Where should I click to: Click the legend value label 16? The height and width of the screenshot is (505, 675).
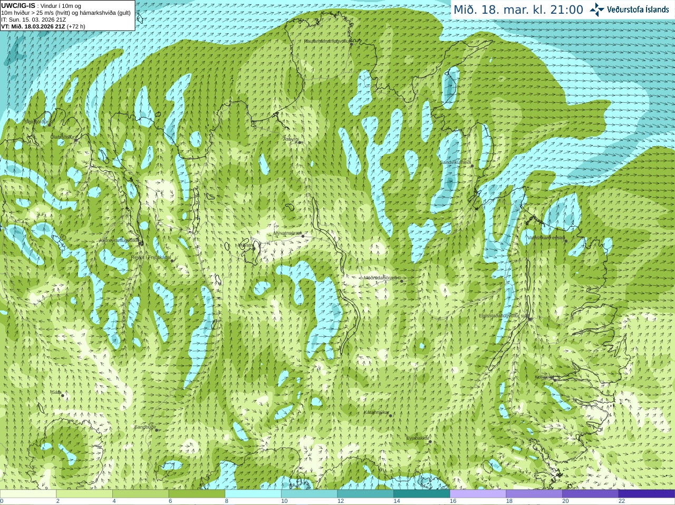[x=453, y=501]
